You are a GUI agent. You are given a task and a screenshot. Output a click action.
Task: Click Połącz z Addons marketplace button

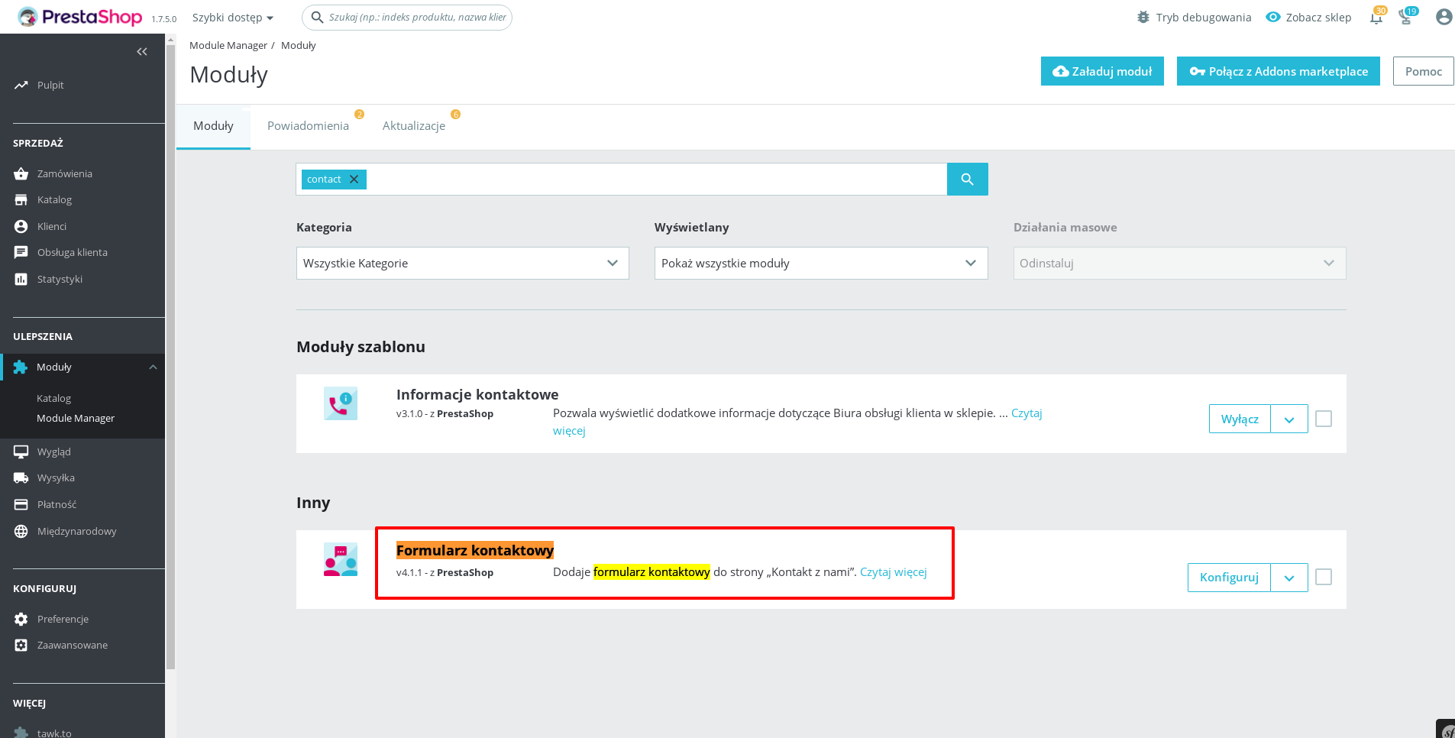coord(1279,71)
